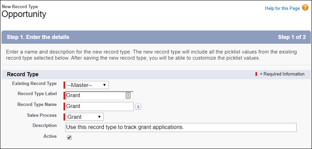This screenshot has height=149, width=312.
Task: Uncheck the Active checkbox
Action: pos(69,137)
